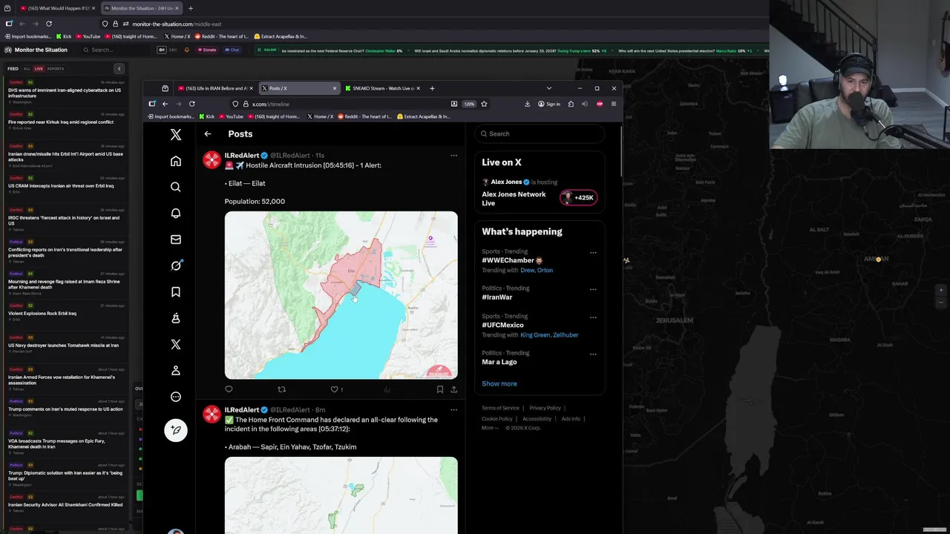The width and height of the screenshot is (950, 534).
Task: Zoom out on the Monitor map
Action: 941,302
